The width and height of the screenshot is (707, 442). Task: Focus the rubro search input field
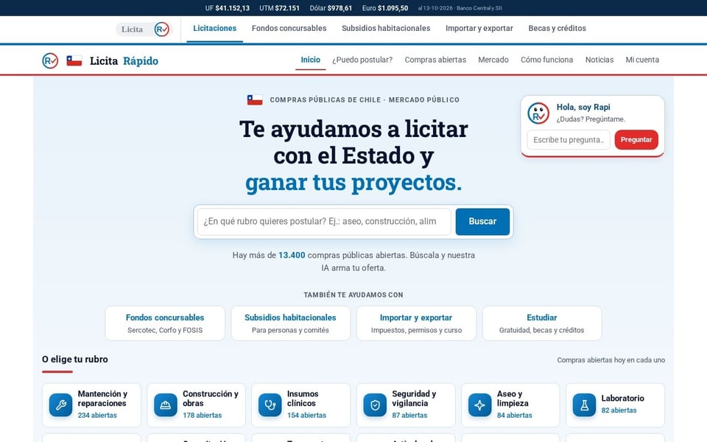coord(324,222)
